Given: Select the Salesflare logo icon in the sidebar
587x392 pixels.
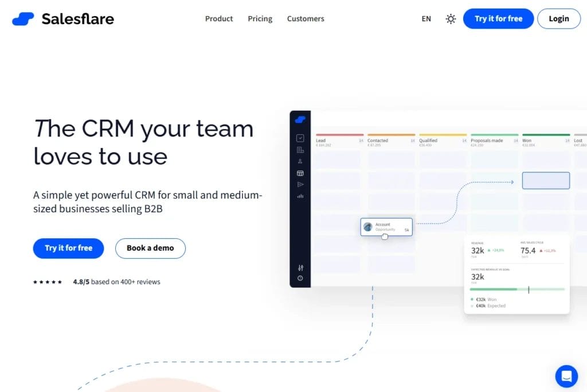Looking at the screenshot, I should (300, 118).
